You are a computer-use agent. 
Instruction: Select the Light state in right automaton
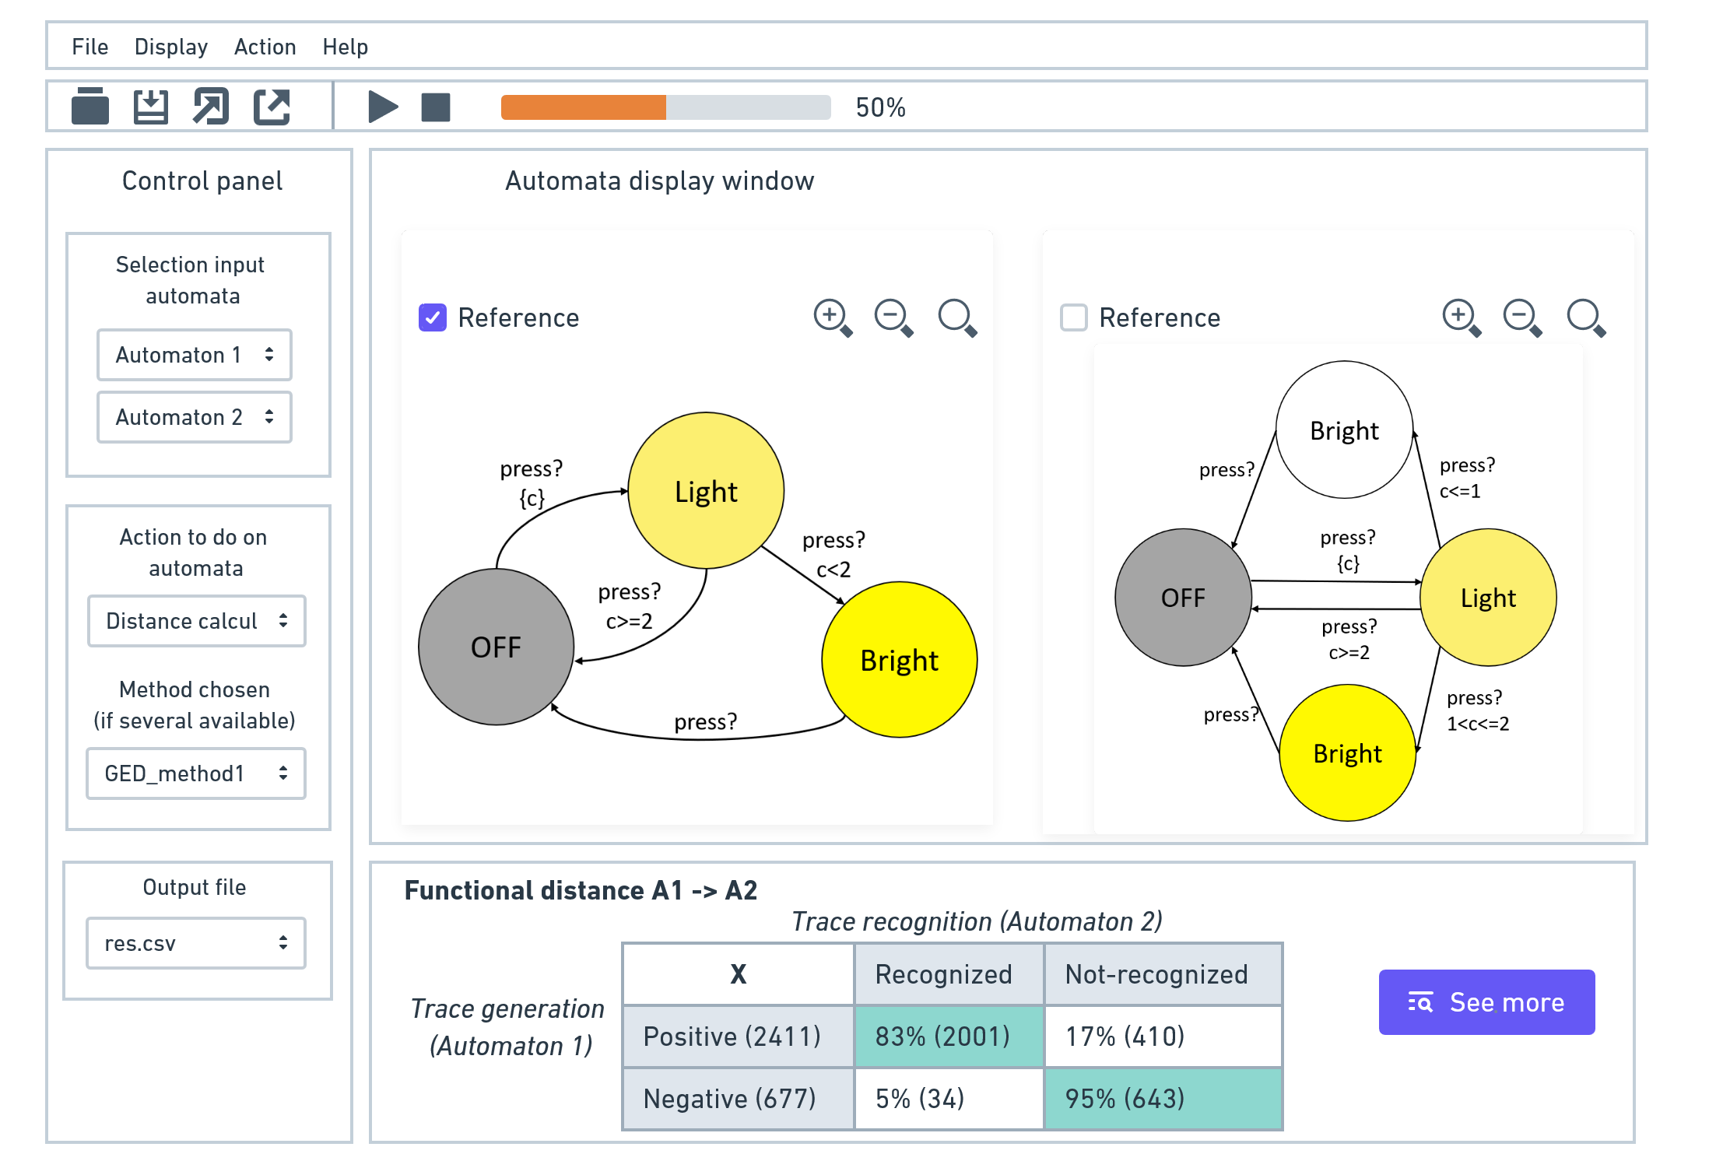(1488, 598)
